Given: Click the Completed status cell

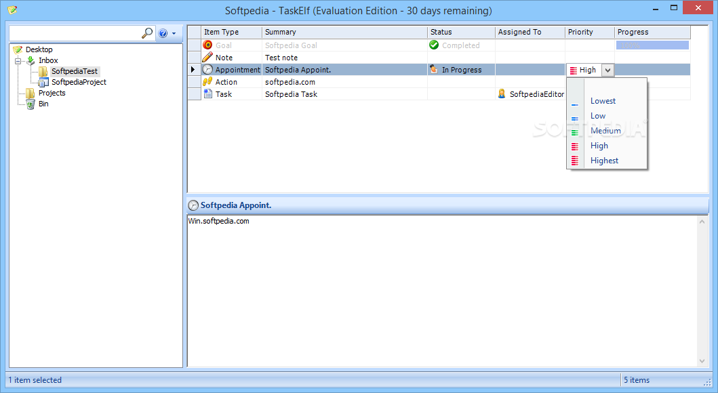Looking at the screenshot, I should pyautogui.click(x=461, y=45).
